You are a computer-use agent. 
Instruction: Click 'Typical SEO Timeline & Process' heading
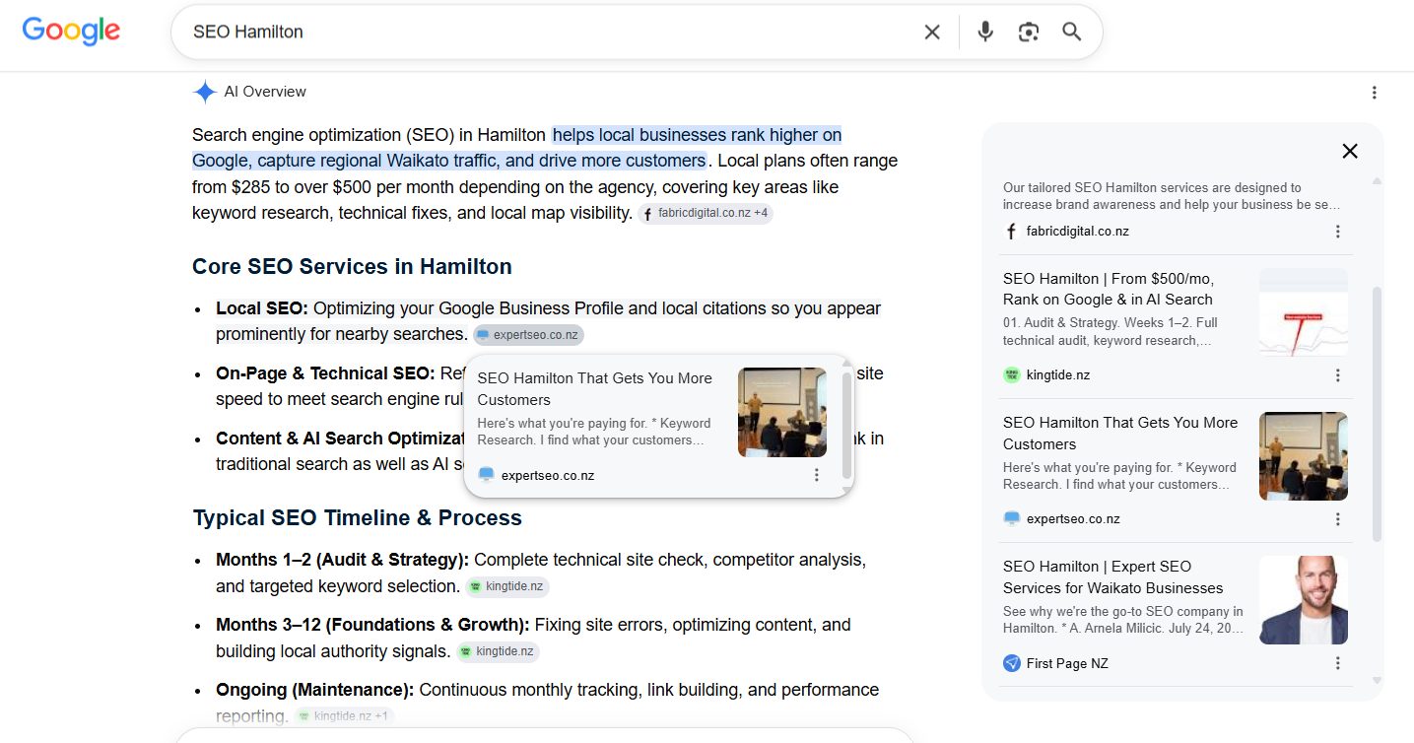point(357,518)
